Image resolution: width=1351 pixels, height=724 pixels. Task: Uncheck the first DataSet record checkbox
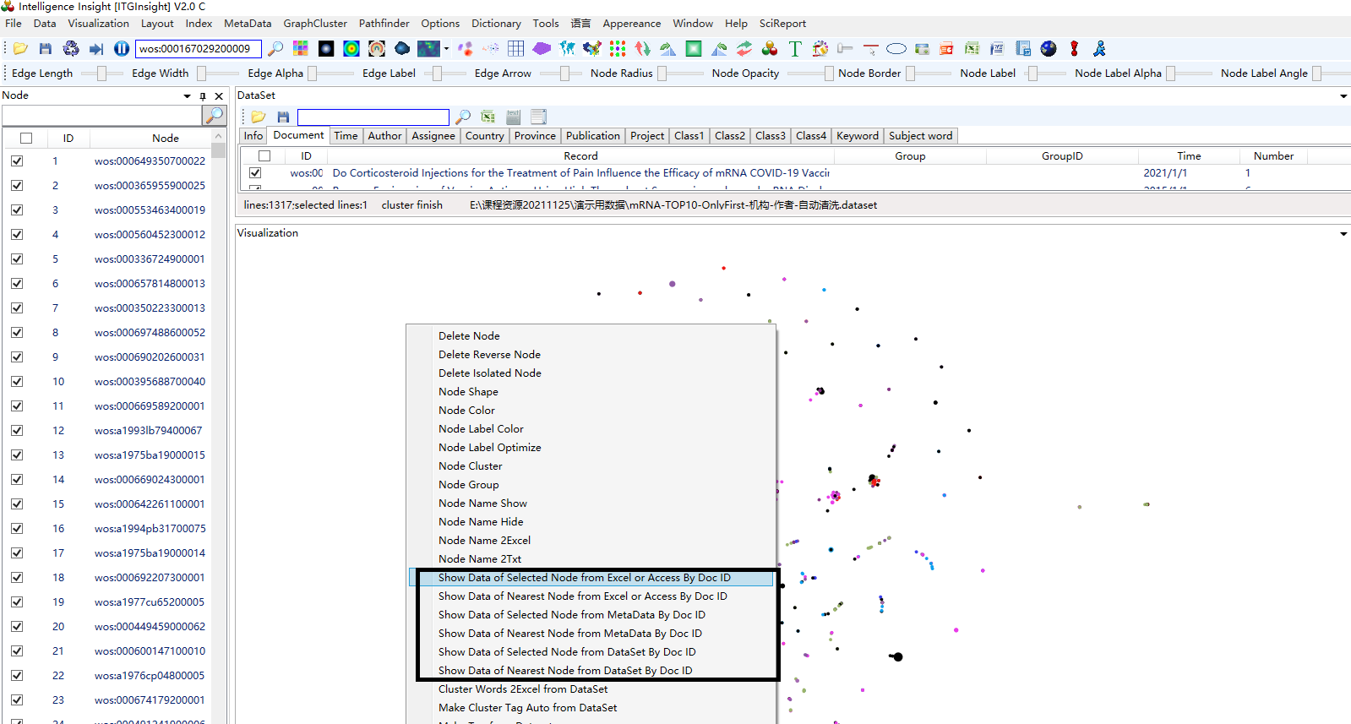[x=255, y=173]
